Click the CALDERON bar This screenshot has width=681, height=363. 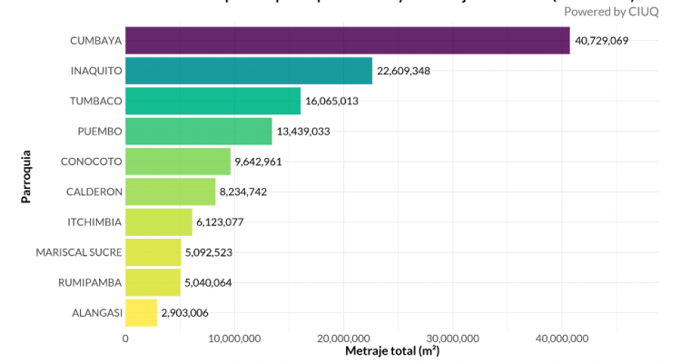coord(170,191)
